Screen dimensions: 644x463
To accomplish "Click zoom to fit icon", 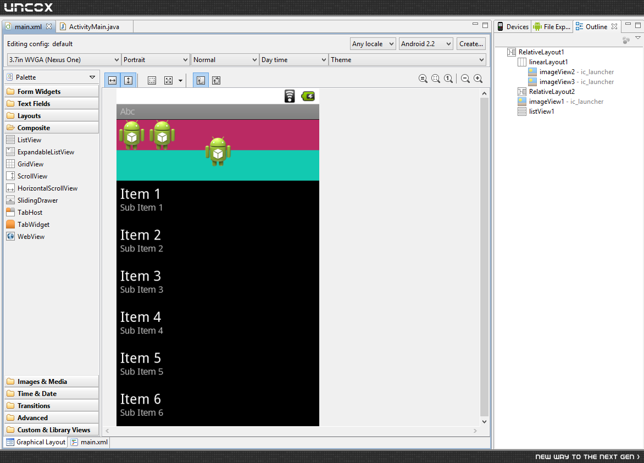I will [x=436, y=79].
